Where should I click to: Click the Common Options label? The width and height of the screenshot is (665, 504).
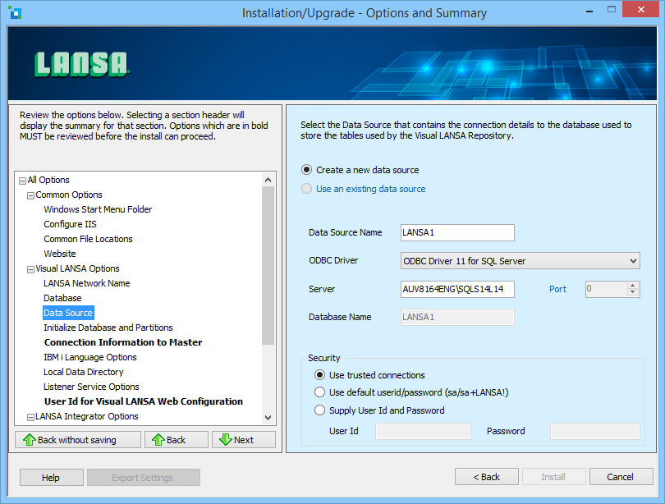click(x=69, y=195)
